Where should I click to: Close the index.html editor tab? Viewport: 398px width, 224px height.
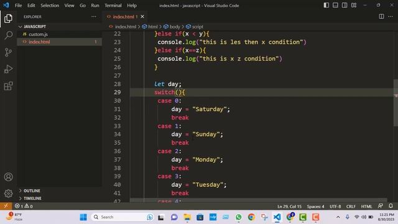142,17
